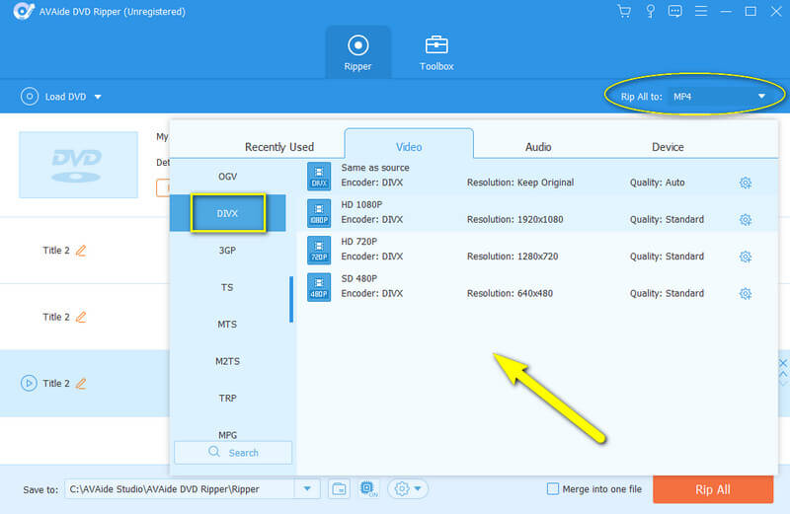790x514 pixels.
Task: Switch to the Device tab
Action: click(x=668, y=147)
